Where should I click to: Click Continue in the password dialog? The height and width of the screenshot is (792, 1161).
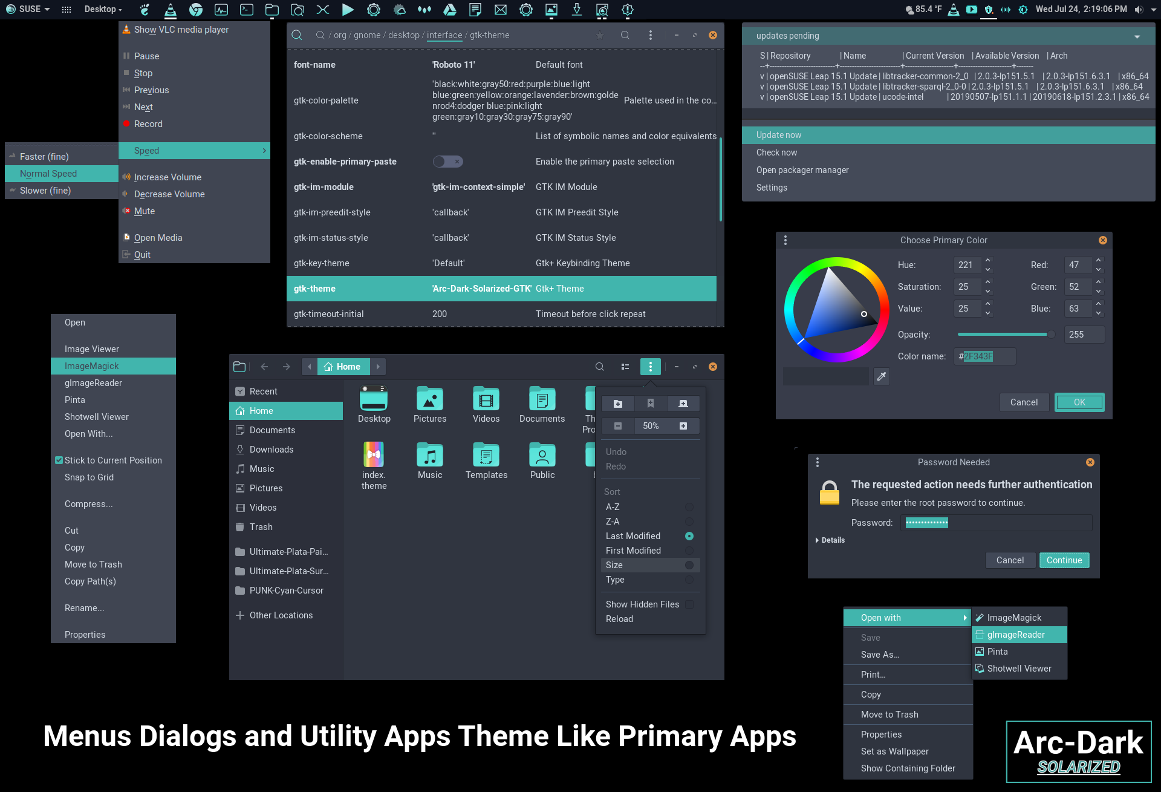pyautogui.click(x=1064, y=560)
